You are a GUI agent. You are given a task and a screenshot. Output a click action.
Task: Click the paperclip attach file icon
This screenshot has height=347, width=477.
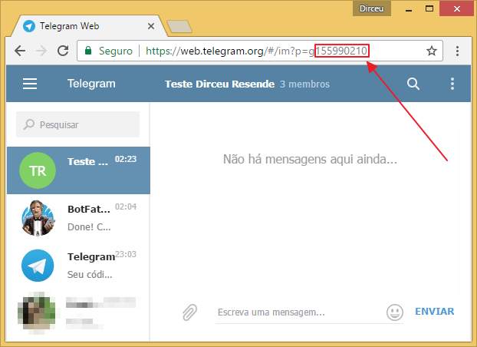point(189,312)
